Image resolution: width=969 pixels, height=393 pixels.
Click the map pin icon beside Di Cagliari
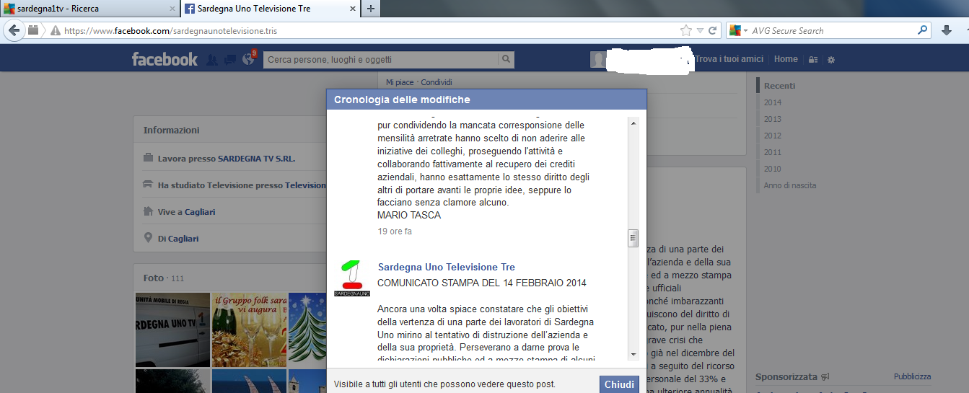point(148,238)
